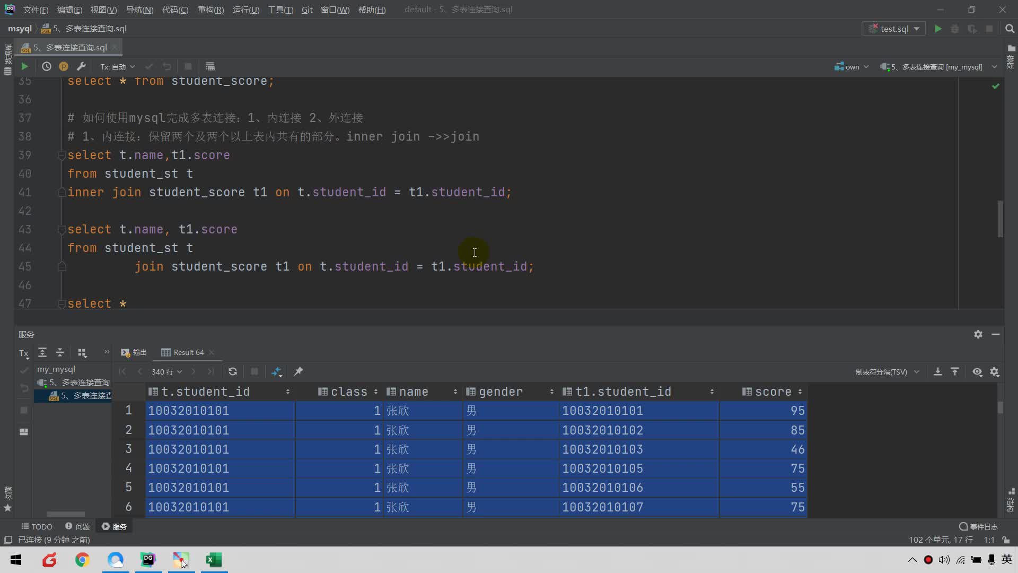Show more services toolbar items chevron
Image resolution: width=1018 pixels, height=573 pixels.
(107, 352)
